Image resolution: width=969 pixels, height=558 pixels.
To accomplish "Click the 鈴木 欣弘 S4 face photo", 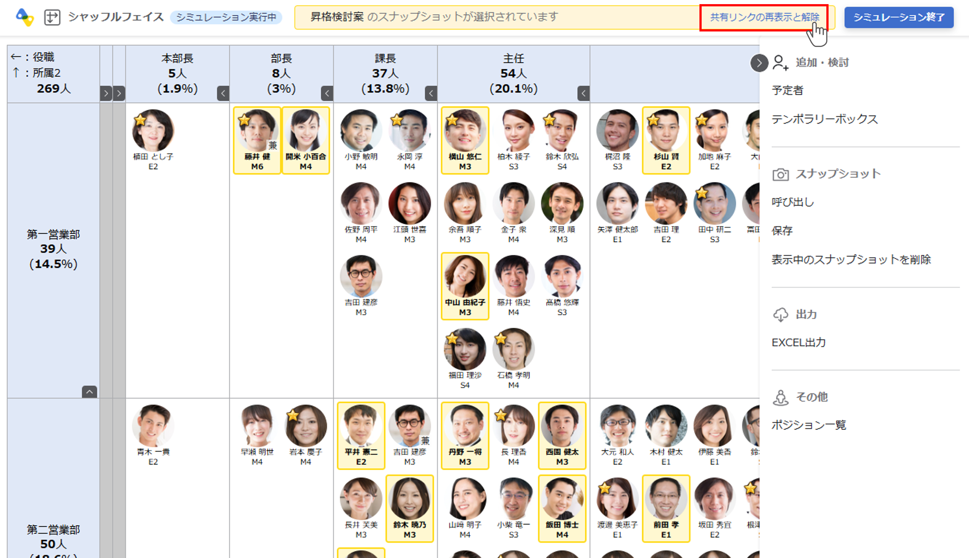I will pos(562,130).
